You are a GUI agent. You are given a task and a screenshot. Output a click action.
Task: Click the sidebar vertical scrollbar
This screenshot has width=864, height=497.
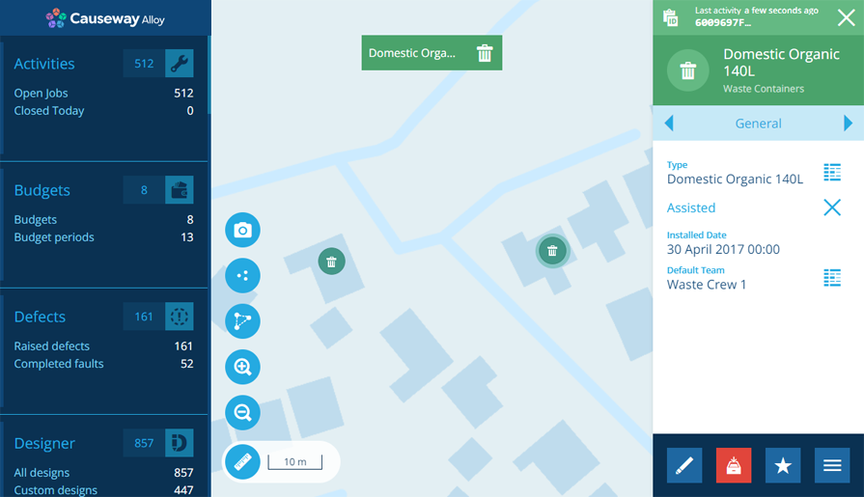click(x=209, y=75)
